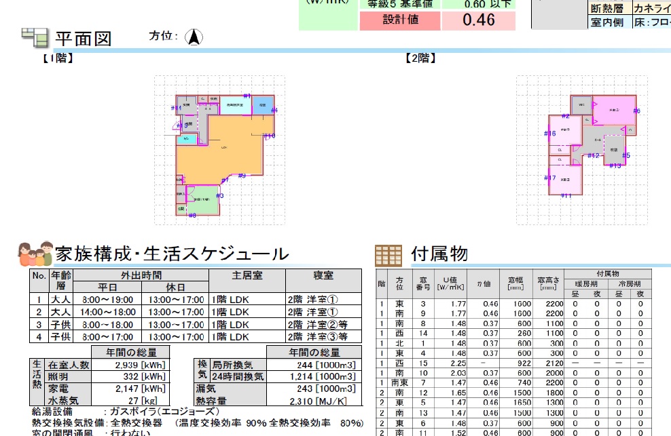Select the U値 cell 2.25

450,363
